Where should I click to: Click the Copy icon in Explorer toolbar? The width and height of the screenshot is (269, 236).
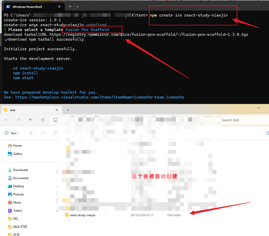click(x=43, y=133)
